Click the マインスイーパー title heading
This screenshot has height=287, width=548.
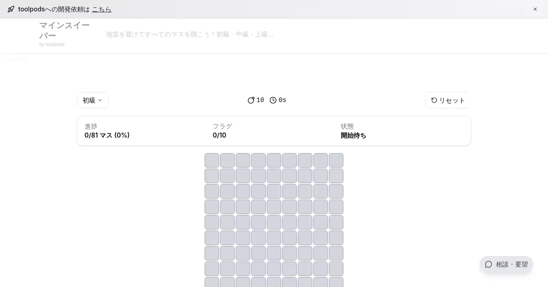(64, 31)
